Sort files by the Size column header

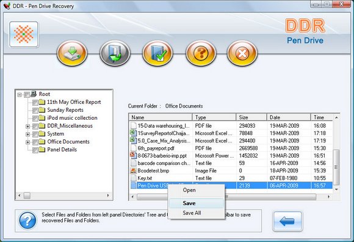pos(251,117)
